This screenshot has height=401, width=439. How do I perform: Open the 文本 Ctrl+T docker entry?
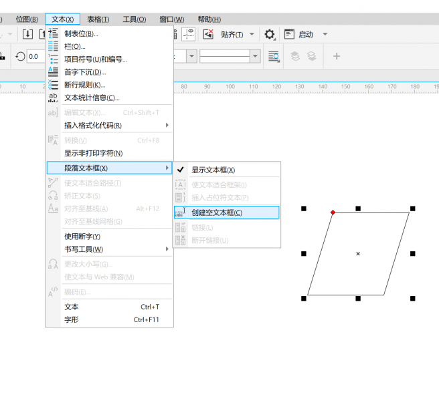[x=110, y=307]
